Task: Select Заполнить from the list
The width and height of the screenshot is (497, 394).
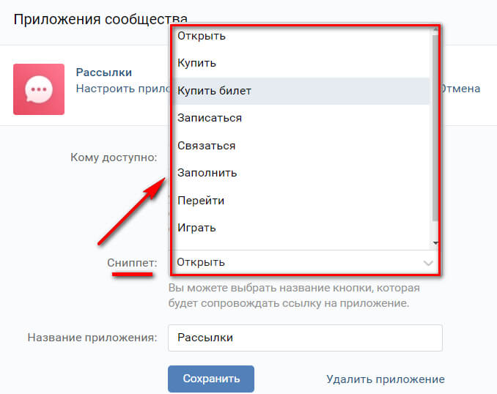Action: (207, 174)
